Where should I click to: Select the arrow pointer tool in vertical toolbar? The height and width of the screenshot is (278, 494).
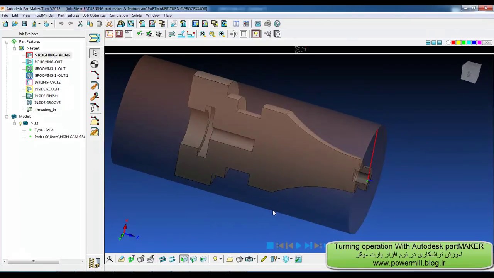click(95, 53)
